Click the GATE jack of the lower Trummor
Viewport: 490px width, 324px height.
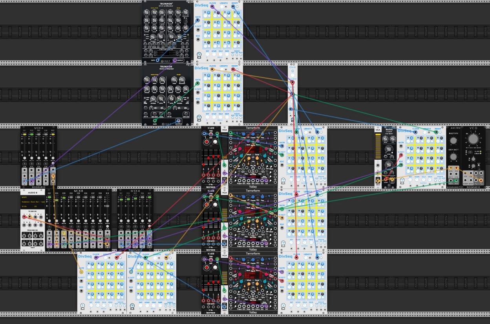click(155, 121)
